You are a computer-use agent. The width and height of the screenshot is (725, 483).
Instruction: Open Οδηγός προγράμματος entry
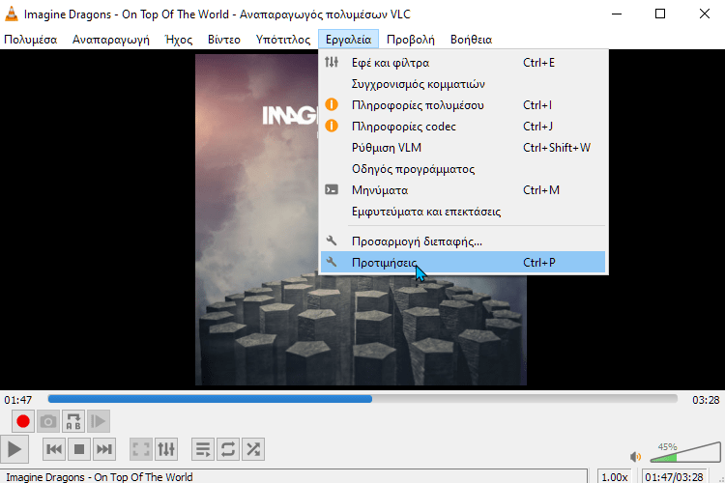pyautogui.click(x=463, y=169)
